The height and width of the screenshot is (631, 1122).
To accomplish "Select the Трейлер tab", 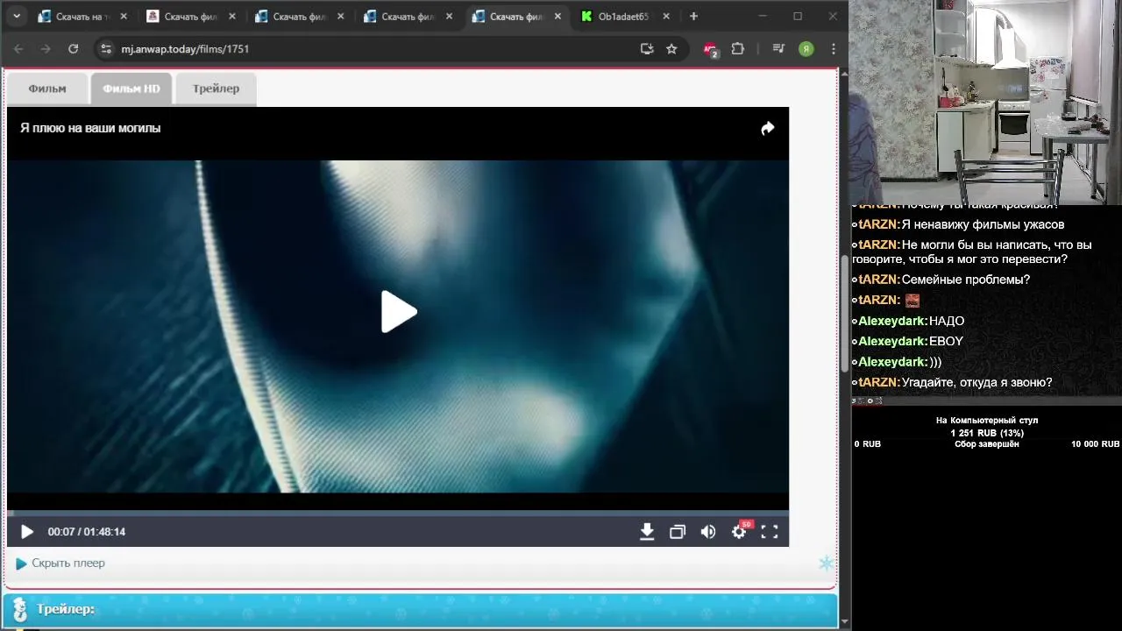I will [216, 89].
